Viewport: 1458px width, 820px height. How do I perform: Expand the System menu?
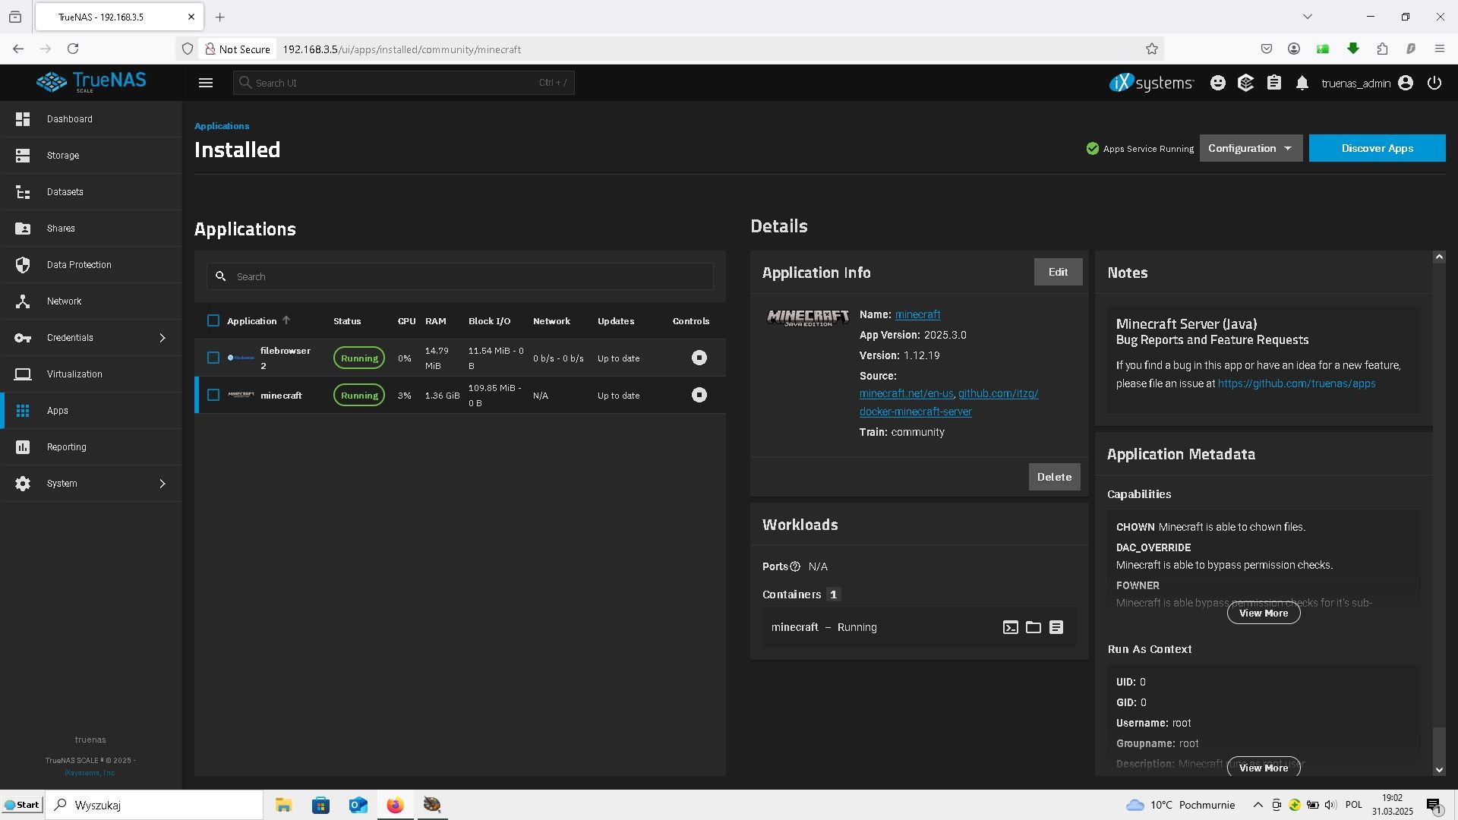(91, 484)
